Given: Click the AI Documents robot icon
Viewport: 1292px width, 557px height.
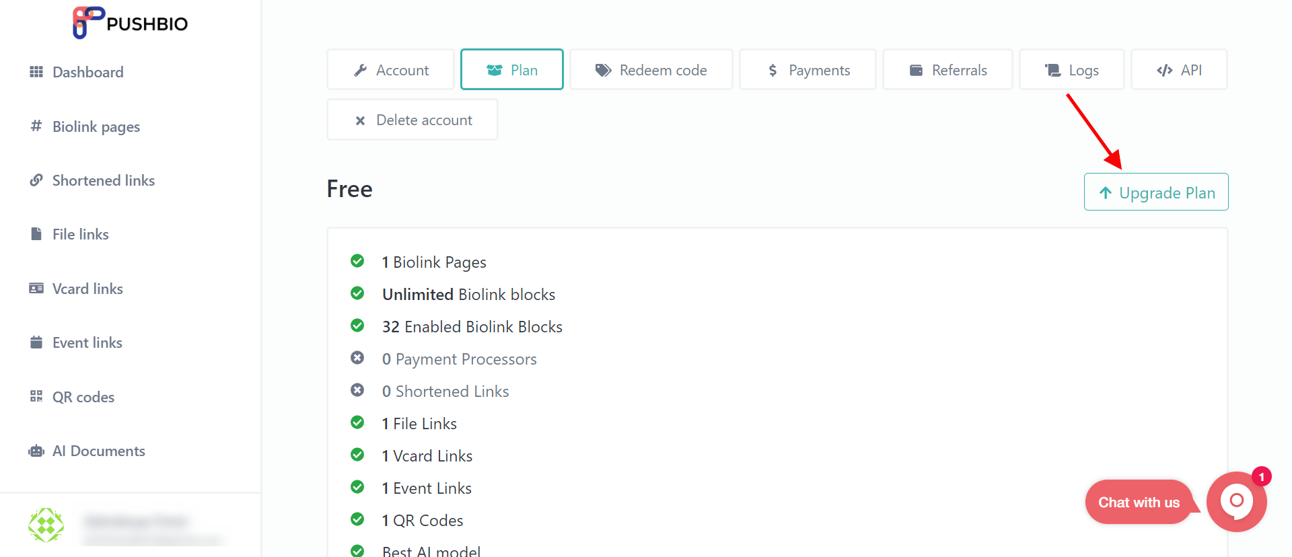Looking at the screenshot, I should click(36, 451).
